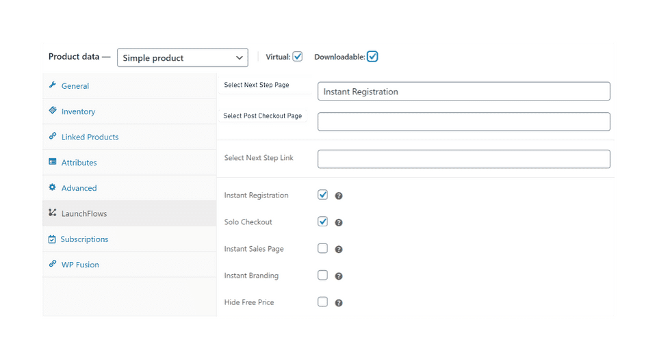Viewport: 657px width, 359px height.
Task: Click the wrench icon beside General
Action: (x=53, y=85)
